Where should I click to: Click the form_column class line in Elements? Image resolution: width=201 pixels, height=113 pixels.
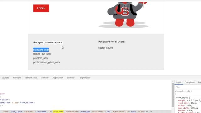click(x=18, y=103)
